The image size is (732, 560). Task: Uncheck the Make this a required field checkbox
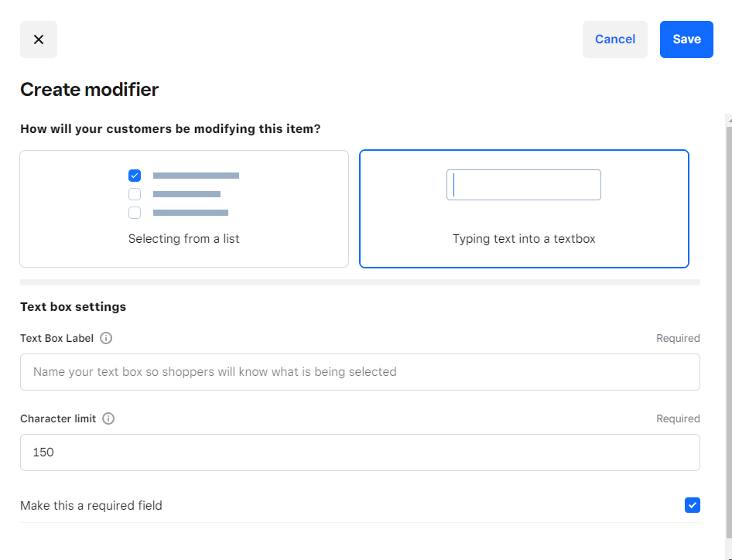pos(692,505)
